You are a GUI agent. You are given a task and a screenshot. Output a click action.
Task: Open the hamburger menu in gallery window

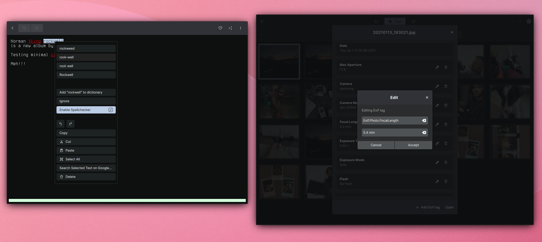coord(262,22)
